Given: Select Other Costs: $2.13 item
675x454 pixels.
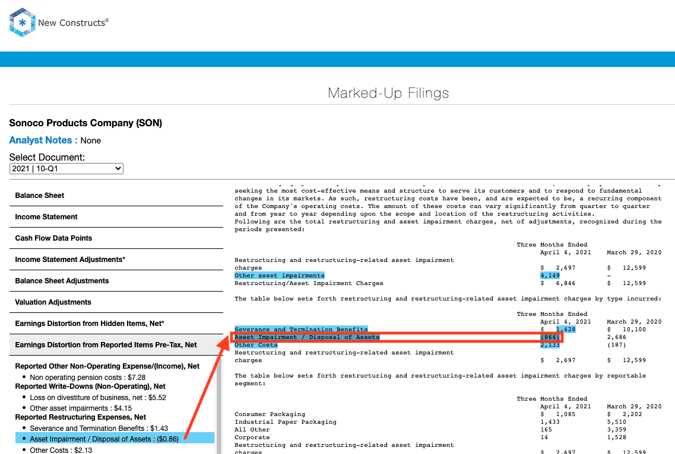Looking at the screenshot, I should 61,450.
